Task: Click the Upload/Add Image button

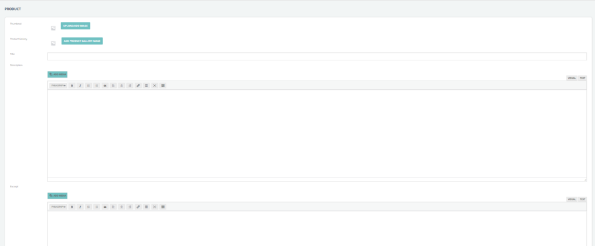Action: coord(76,26)
